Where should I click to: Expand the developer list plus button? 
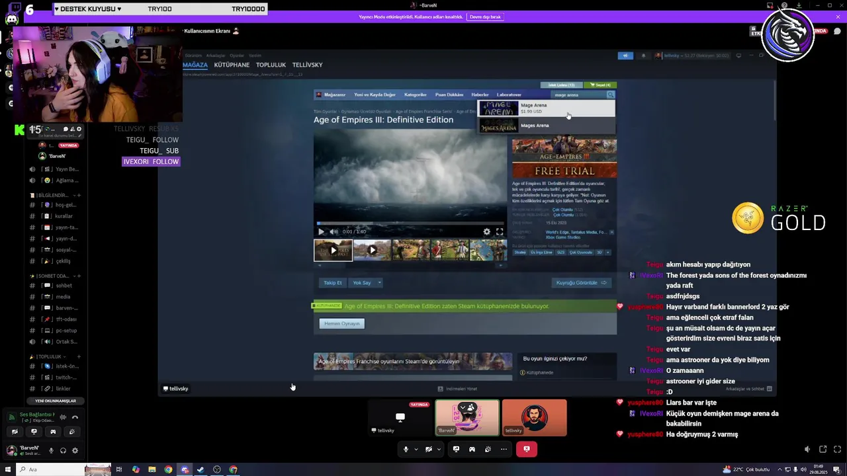tap(611, 232)
